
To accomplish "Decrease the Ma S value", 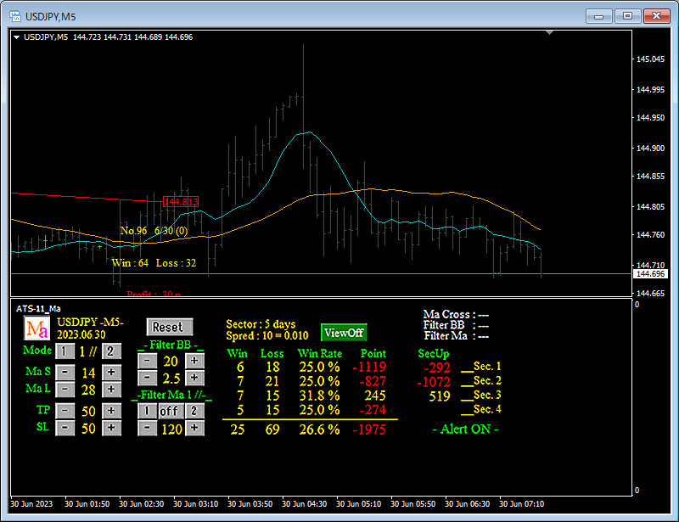I will pos(65,372).
